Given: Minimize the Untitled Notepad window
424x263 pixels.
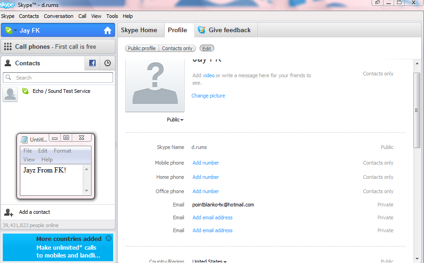Looking at the screenshot, I should pyautogui.click(x=55, y=138).
